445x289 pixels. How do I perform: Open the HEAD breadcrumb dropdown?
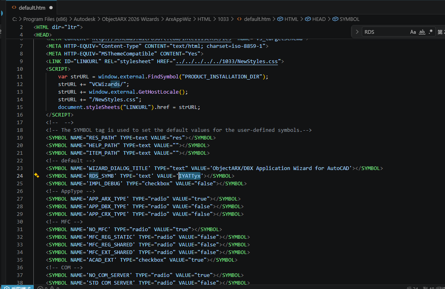pyautogui.click(x=319, y=19)
